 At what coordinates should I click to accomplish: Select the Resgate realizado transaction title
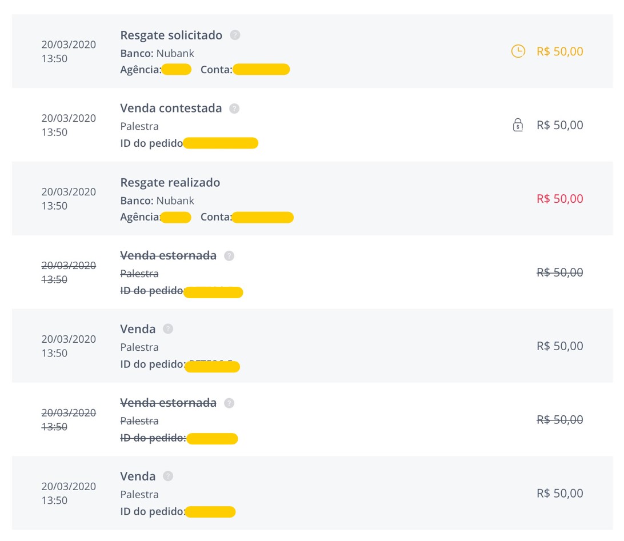pyautogui.click(x=170, y=182)
